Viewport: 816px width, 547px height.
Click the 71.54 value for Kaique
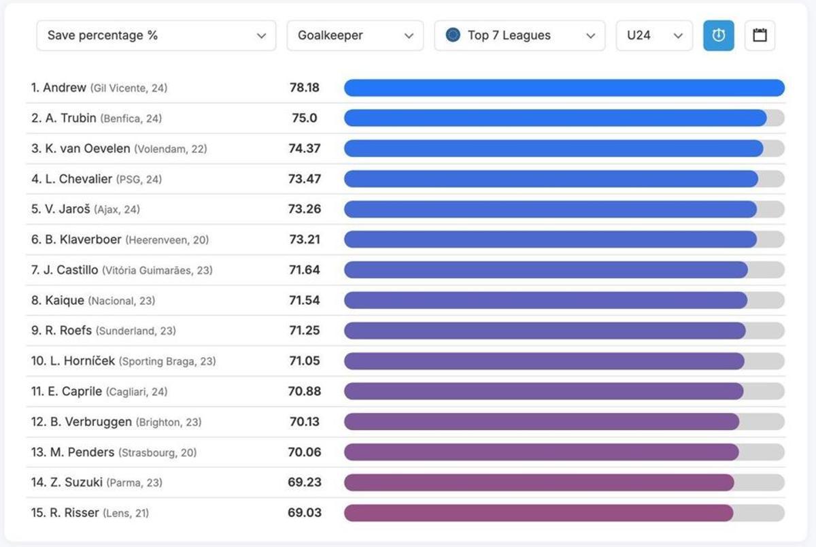tap(305, 300)
